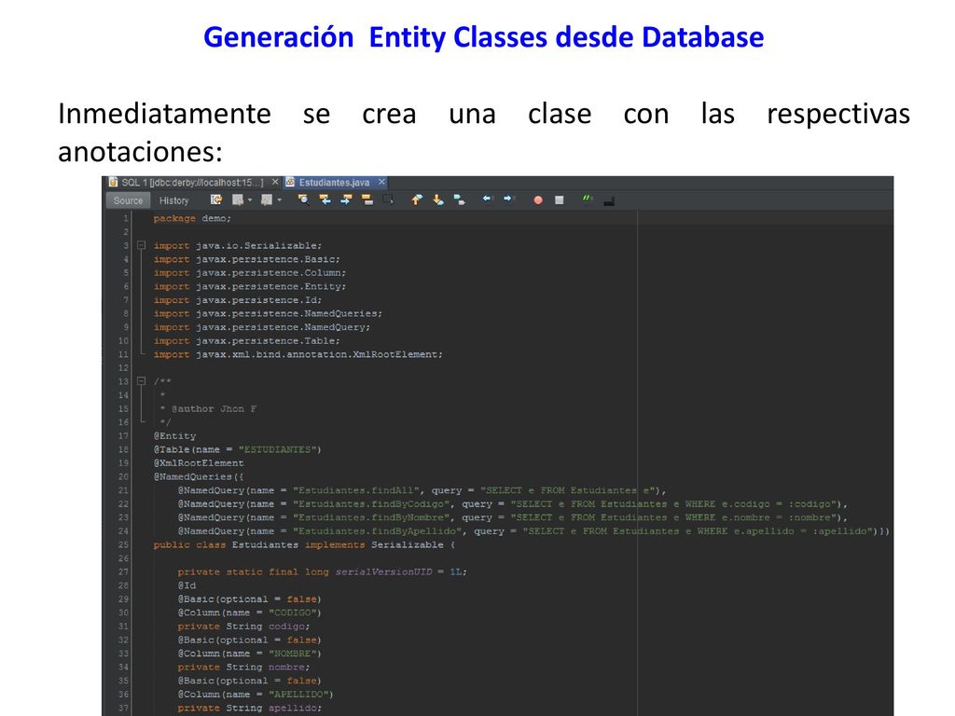Start Macro Recording red circle icon
This screenshot has width=955, height=716.
(x=538, y=200)
